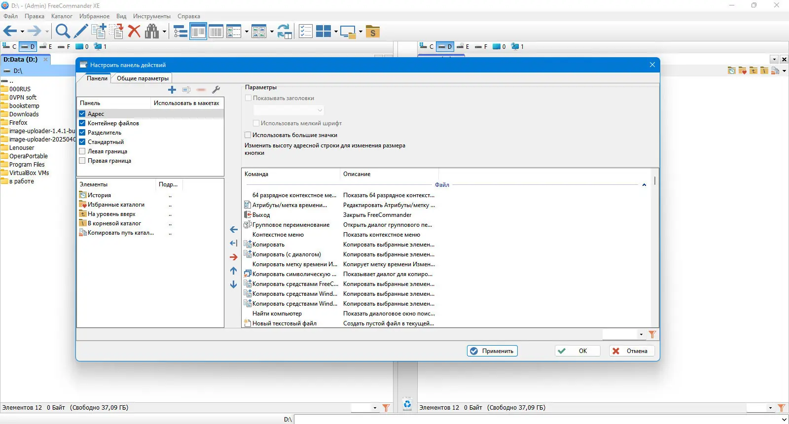789x424 pixels.
Task: Click the red right arrow button
Action: coord(234,257)
